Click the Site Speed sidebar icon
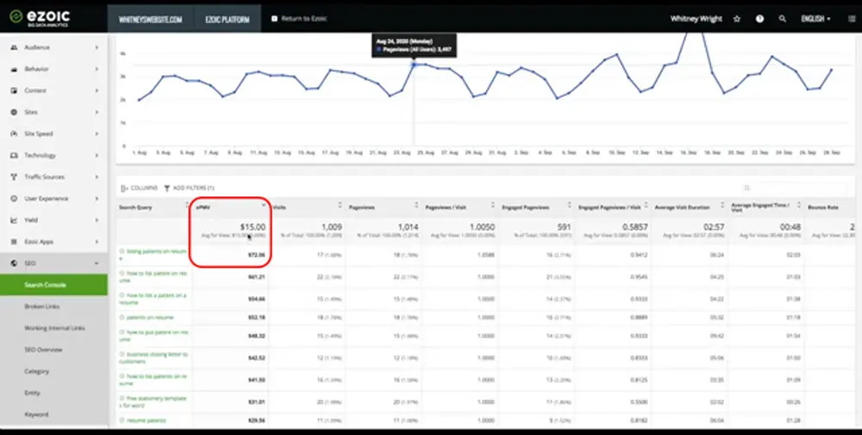The height and width of the screenshot is (435, 862). click(x=14, y=134)
